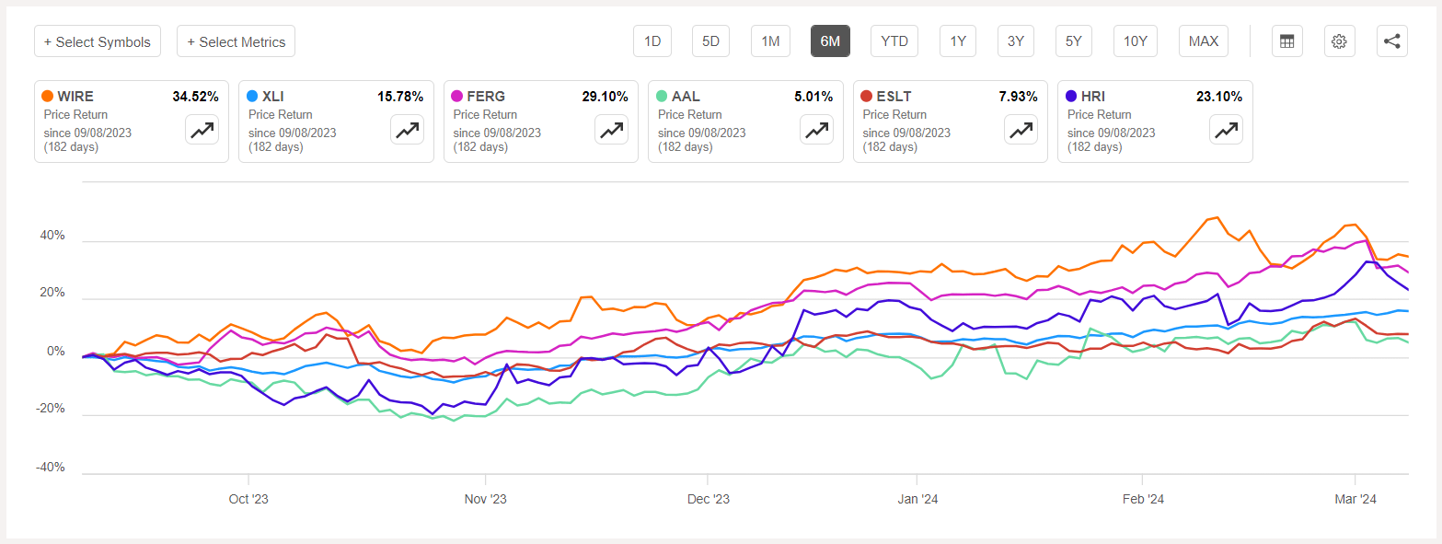Open the data table view icon
This screenshot has width=1442, height=544.
tap(1286, 41)
